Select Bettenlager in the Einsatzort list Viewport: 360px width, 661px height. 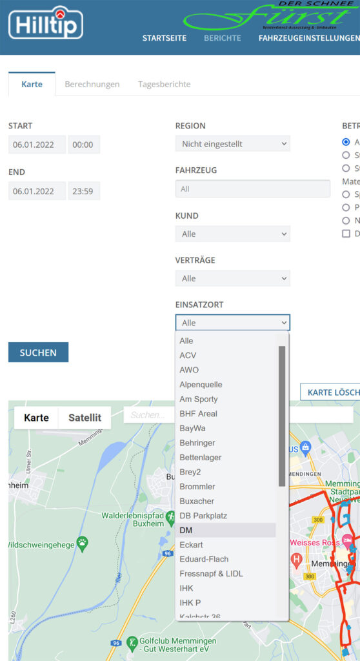click(226, 458)
